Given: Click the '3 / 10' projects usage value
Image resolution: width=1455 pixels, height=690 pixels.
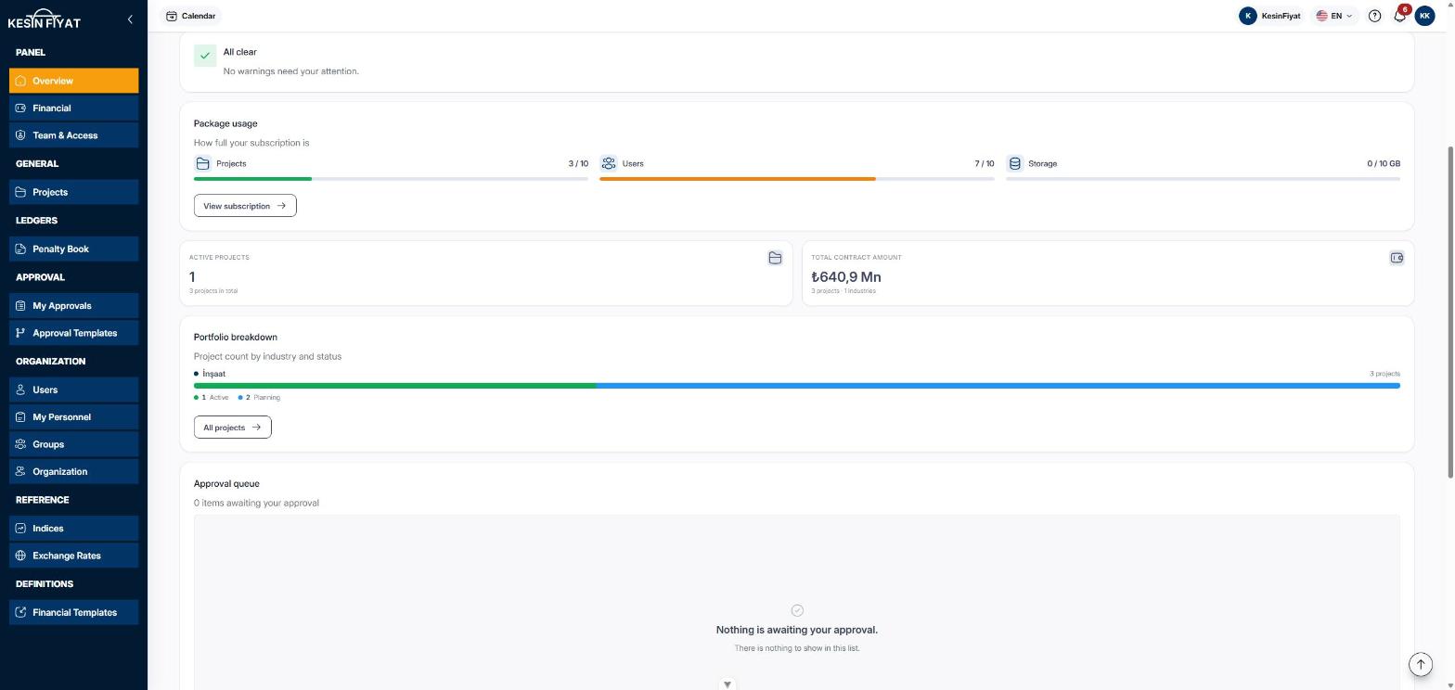Looking at the screenshot, I should pyautogui.click(x=578, y=163).
